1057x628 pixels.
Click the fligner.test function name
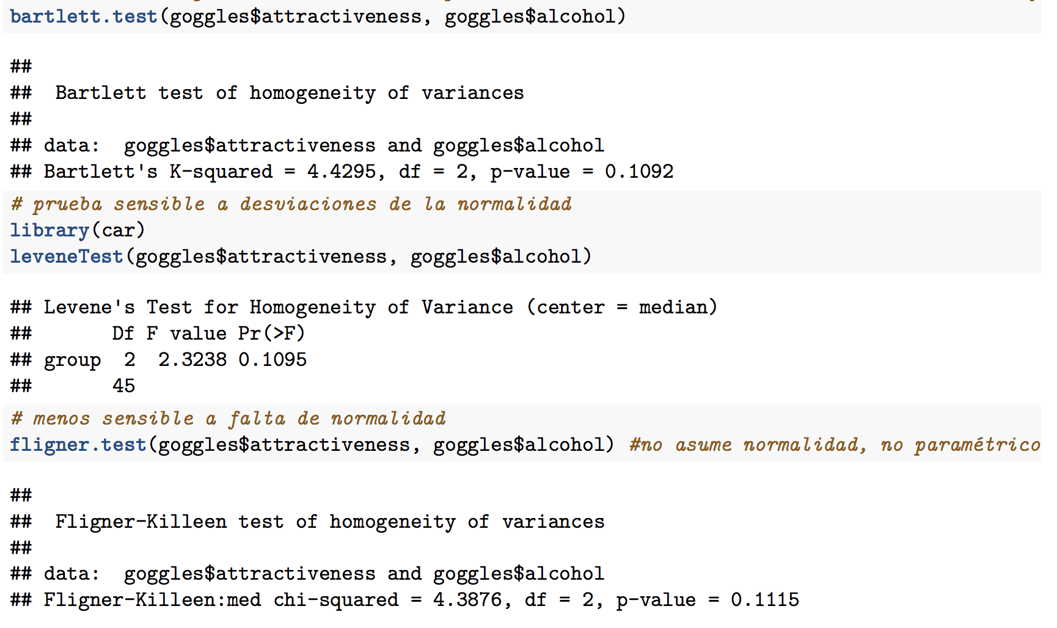[x=78, y=445]
